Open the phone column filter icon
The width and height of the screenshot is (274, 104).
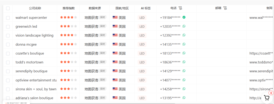point(180,8)
